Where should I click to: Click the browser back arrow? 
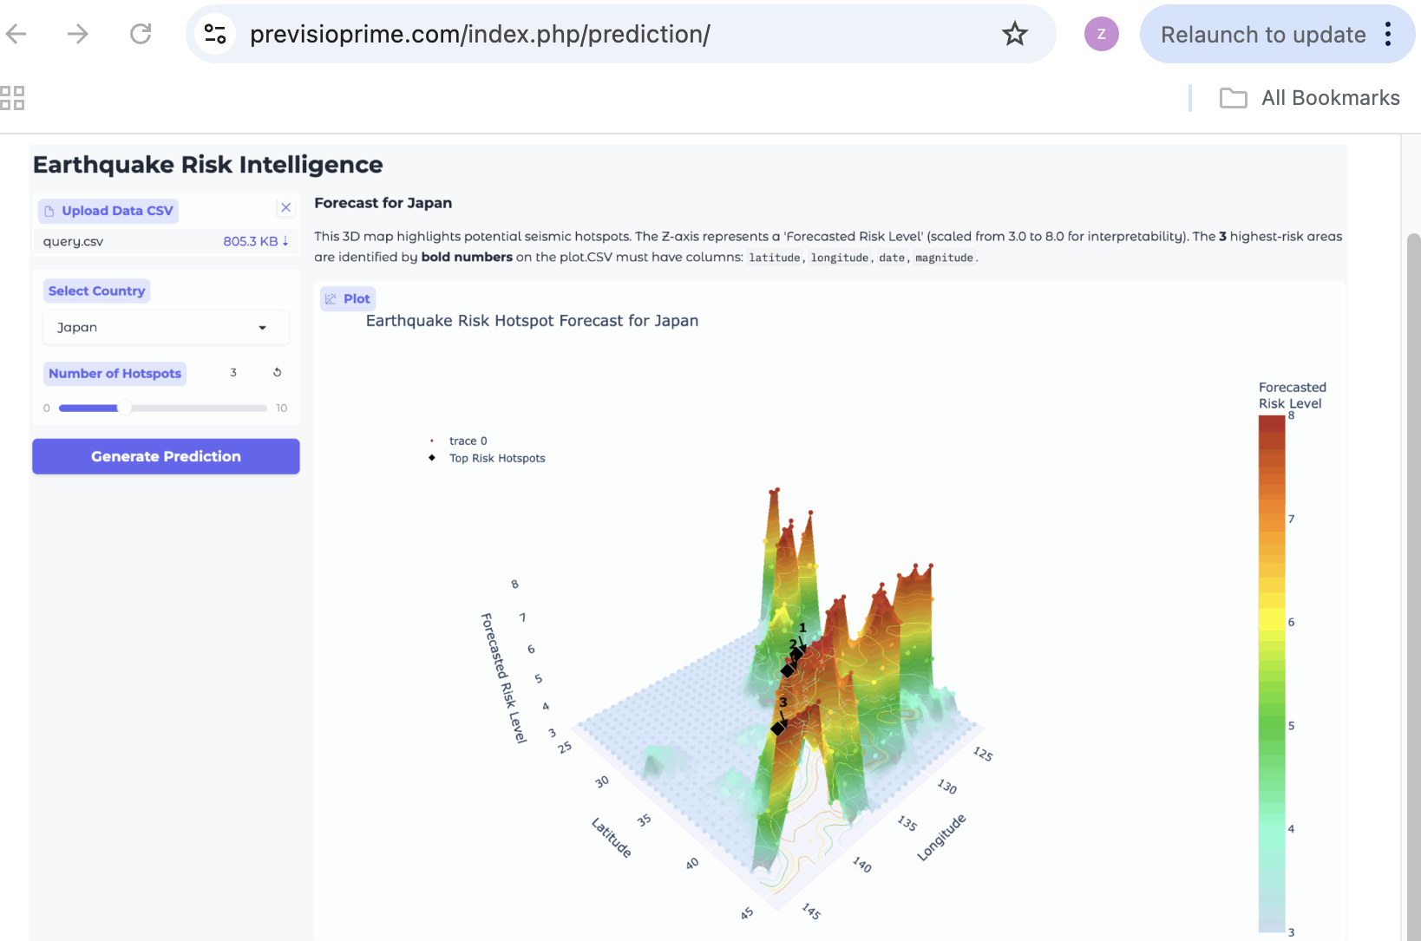(x=16, y=34)
